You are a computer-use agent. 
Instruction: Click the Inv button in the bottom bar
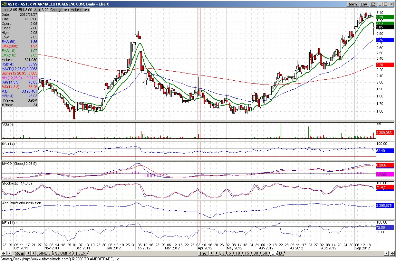(x=203, y=253)
